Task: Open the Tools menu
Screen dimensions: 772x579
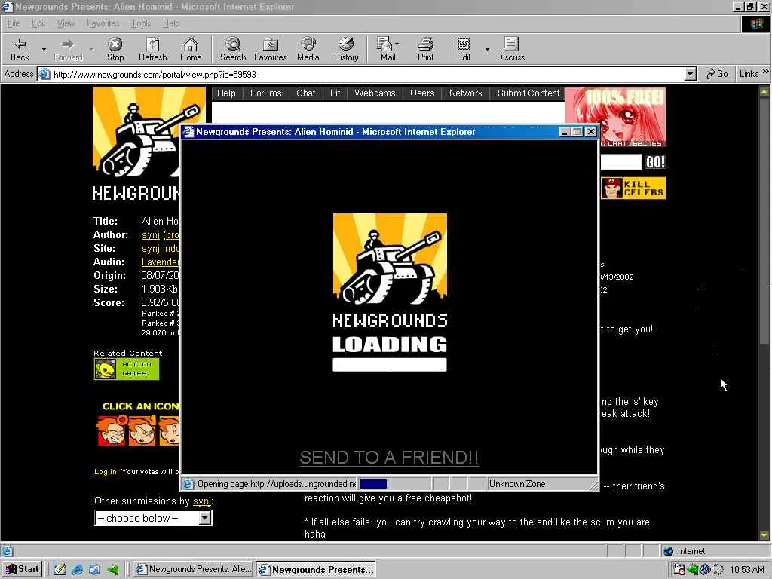Action: (141, 23)
